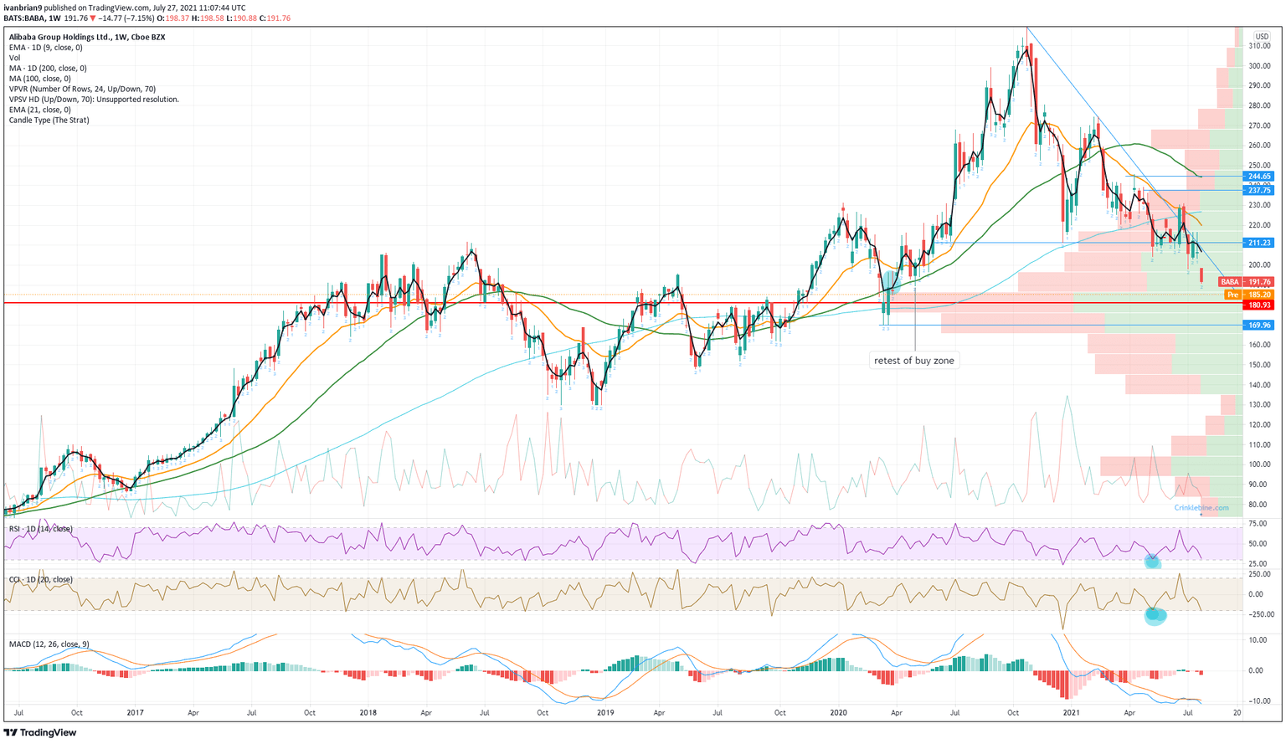Click the 2019 label on the time axis
1286x744 pixels.
[605, 713]
